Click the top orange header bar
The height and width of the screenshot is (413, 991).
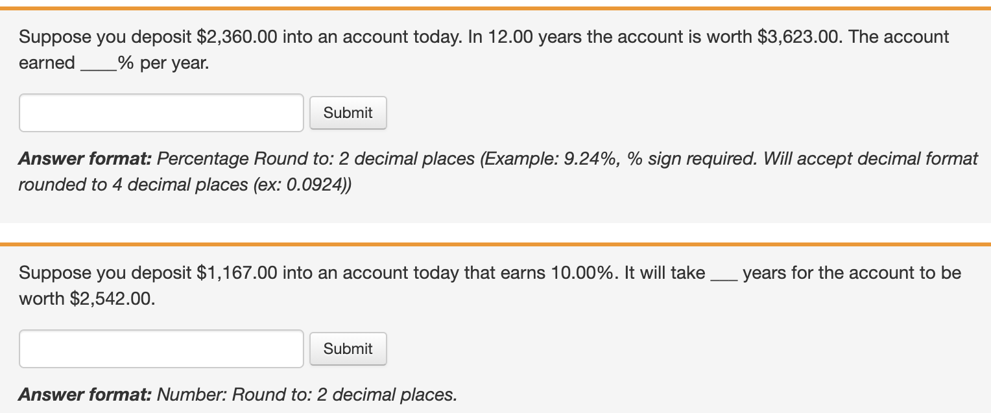tap(495, 7)
